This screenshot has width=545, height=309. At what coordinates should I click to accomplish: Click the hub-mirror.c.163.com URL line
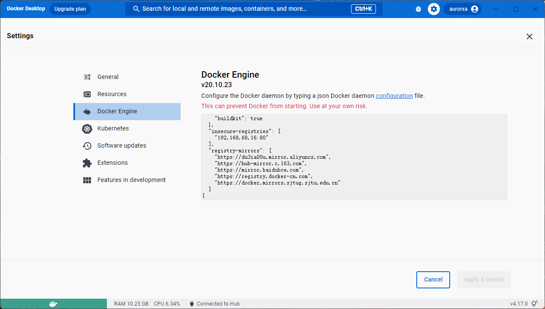coord(260,164)
